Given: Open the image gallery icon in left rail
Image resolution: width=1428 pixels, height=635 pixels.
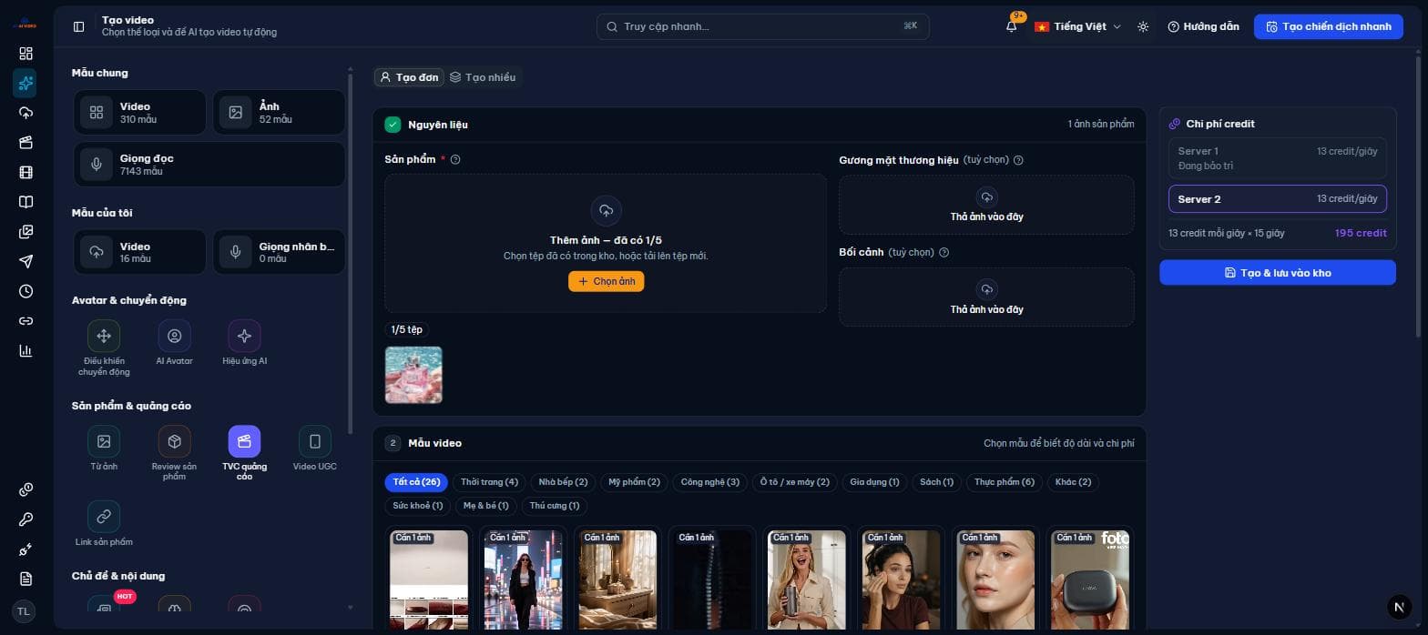Looking at the screenshot, I should 25,232.
